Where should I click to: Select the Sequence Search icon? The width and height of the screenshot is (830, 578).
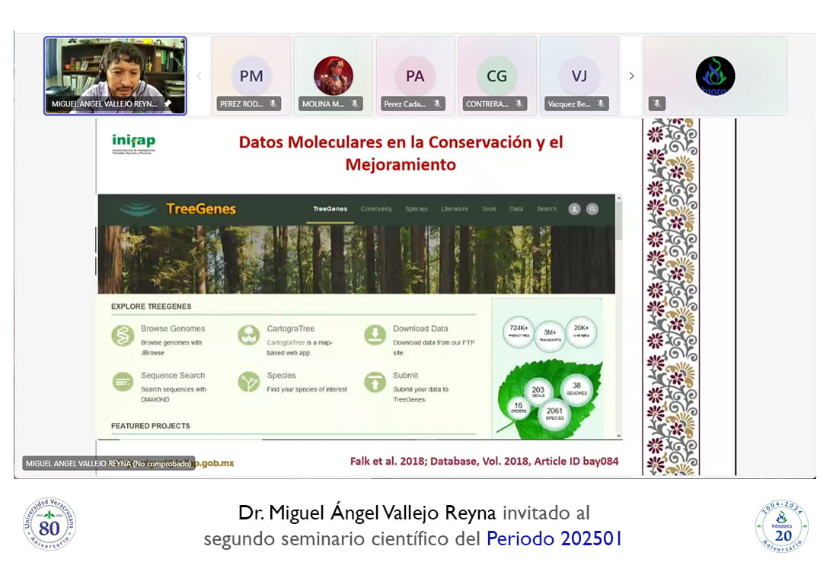coord(123,382)
